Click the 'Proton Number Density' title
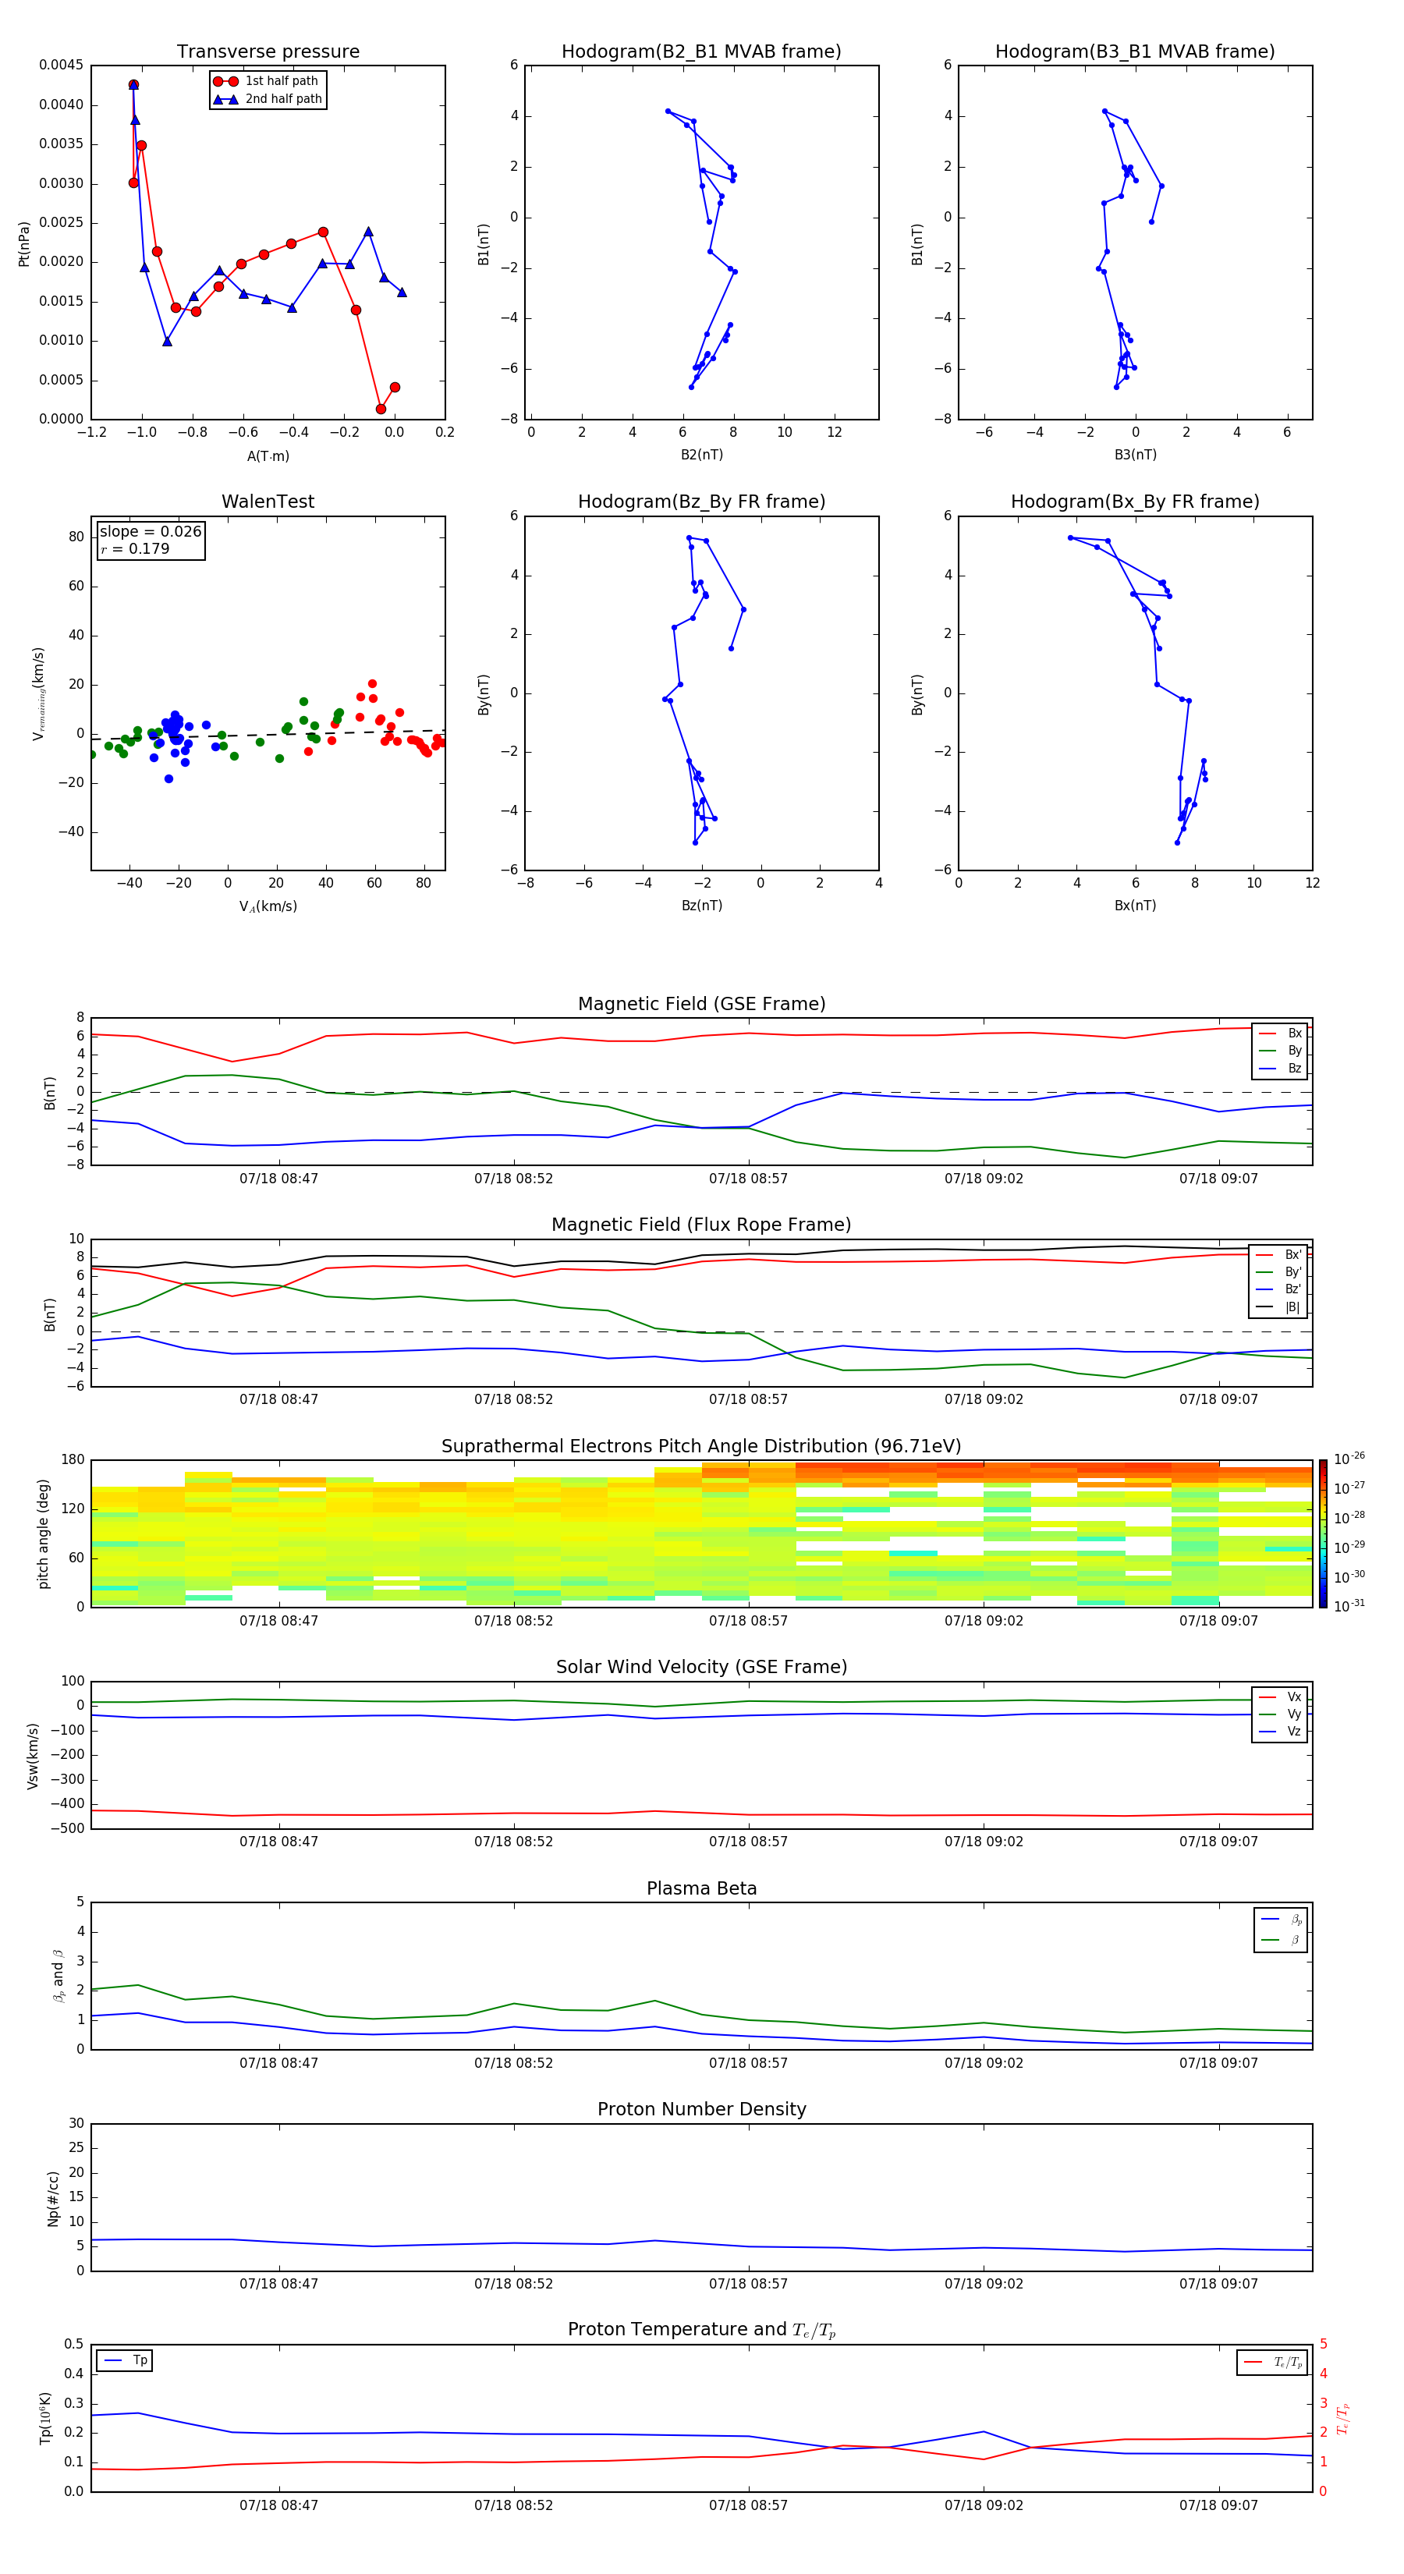 701,2109
